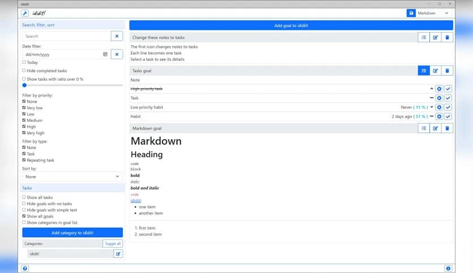Edit the Markdown goal
473x273 pixels.
click(435, 129)
